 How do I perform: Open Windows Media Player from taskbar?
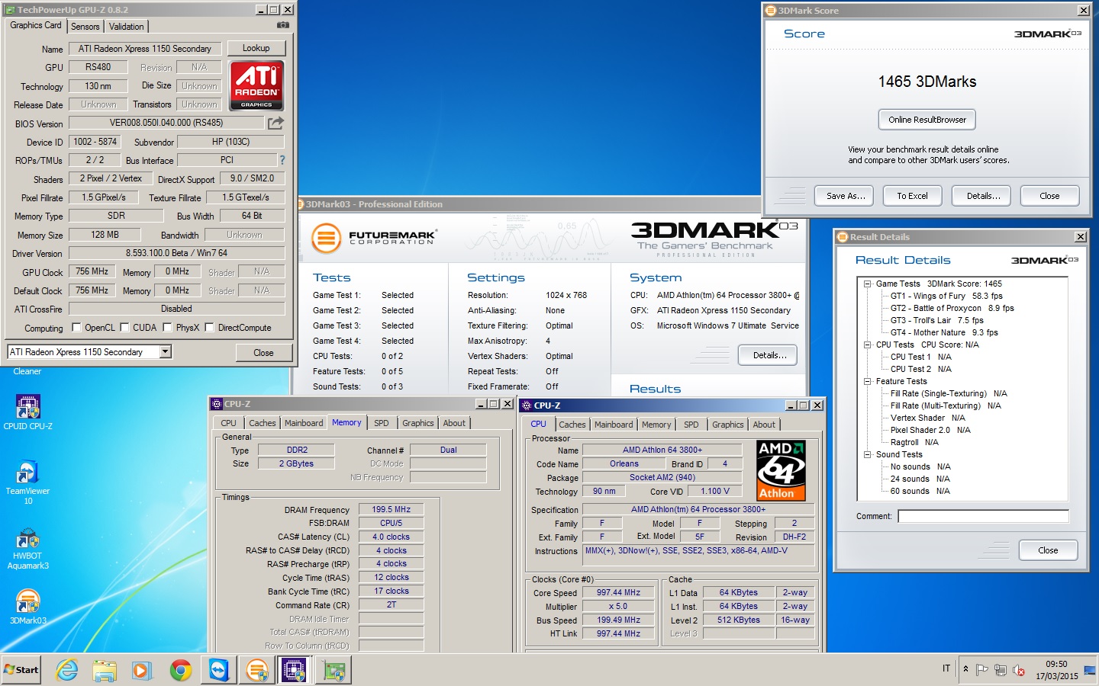click(x=142, y=670)
